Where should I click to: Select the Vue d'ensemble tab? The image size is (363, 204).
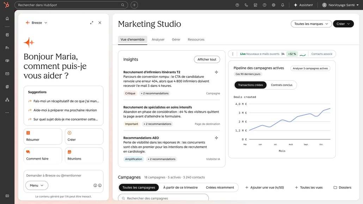coord(133,39)
